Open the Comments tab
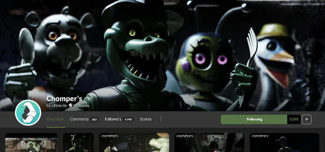Screen dimensions: 325x152 point(79,119)
